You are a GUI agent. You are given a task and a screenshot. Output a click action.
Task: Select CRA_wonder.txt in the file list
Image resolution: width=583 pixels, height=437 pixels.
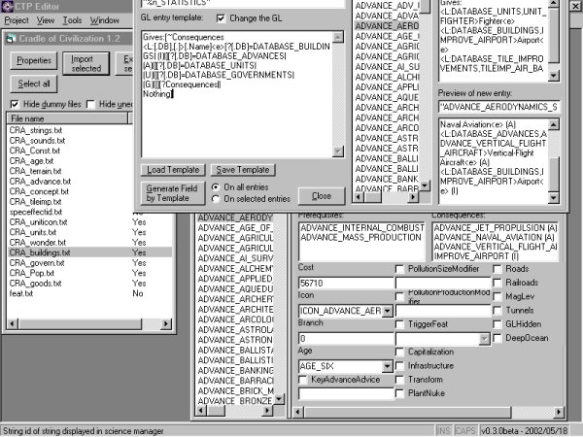[x=37, y=242]
